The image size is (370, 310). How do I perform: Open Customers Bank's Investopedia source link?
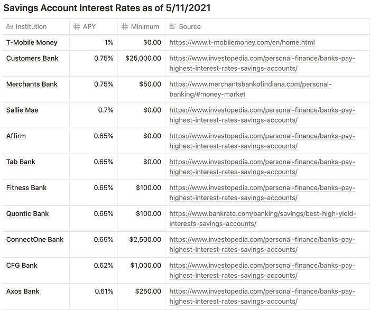(x=262, y=59)
